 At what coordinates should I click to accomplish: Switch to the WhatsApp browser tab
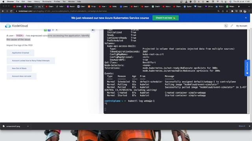pos(230,7)
